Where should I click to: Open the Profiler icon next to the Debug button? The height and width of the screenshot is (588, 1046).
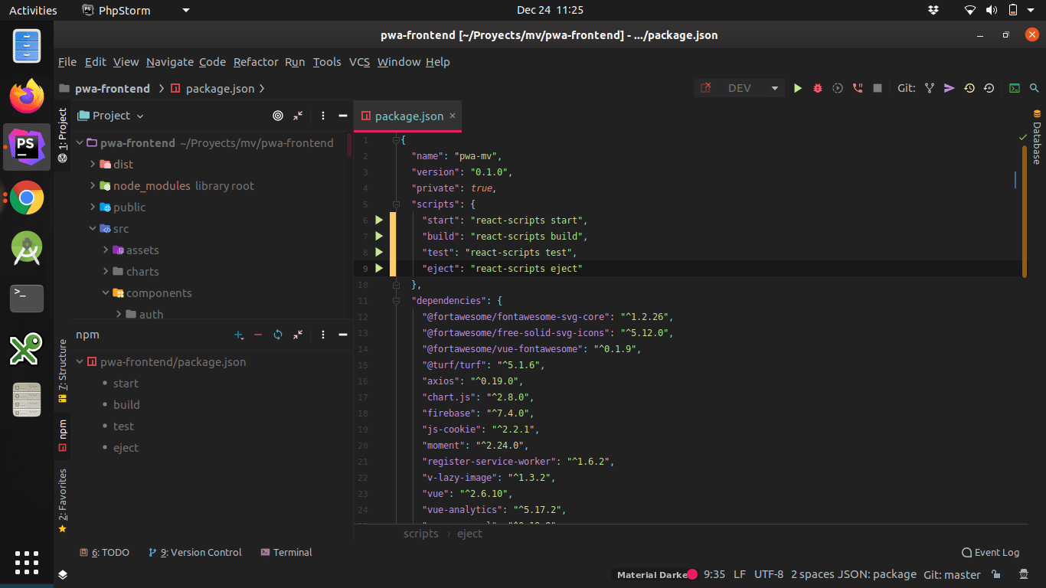pyautogui.click(x=855, y=88)
